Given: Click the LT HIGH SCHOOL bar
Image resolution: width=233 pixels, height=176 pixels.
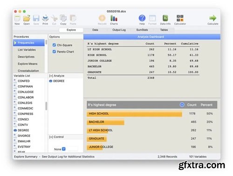Looking at the screenshot, I should (x=97, y=130).
